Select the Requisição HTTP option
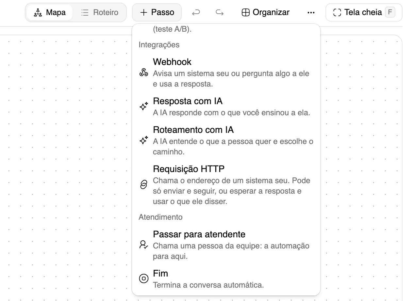This screenshot has width=414, height=301. 226,185
